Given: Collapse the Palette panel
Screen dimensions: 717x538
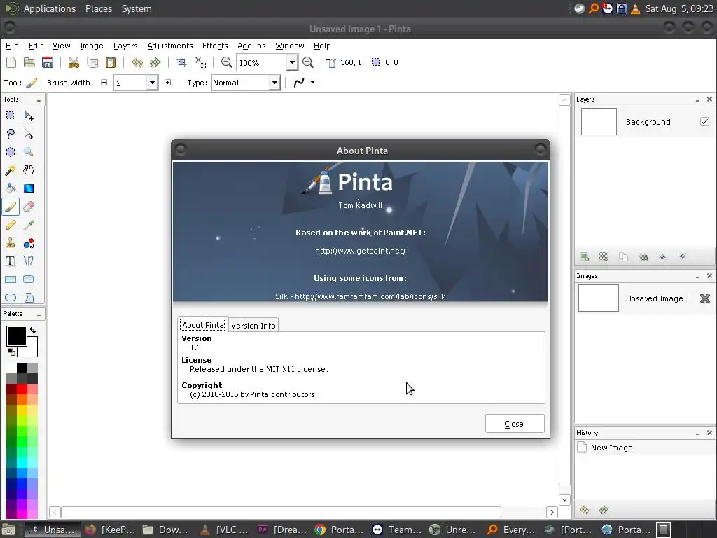Looking at the screenshot, I should click(39, 315).
